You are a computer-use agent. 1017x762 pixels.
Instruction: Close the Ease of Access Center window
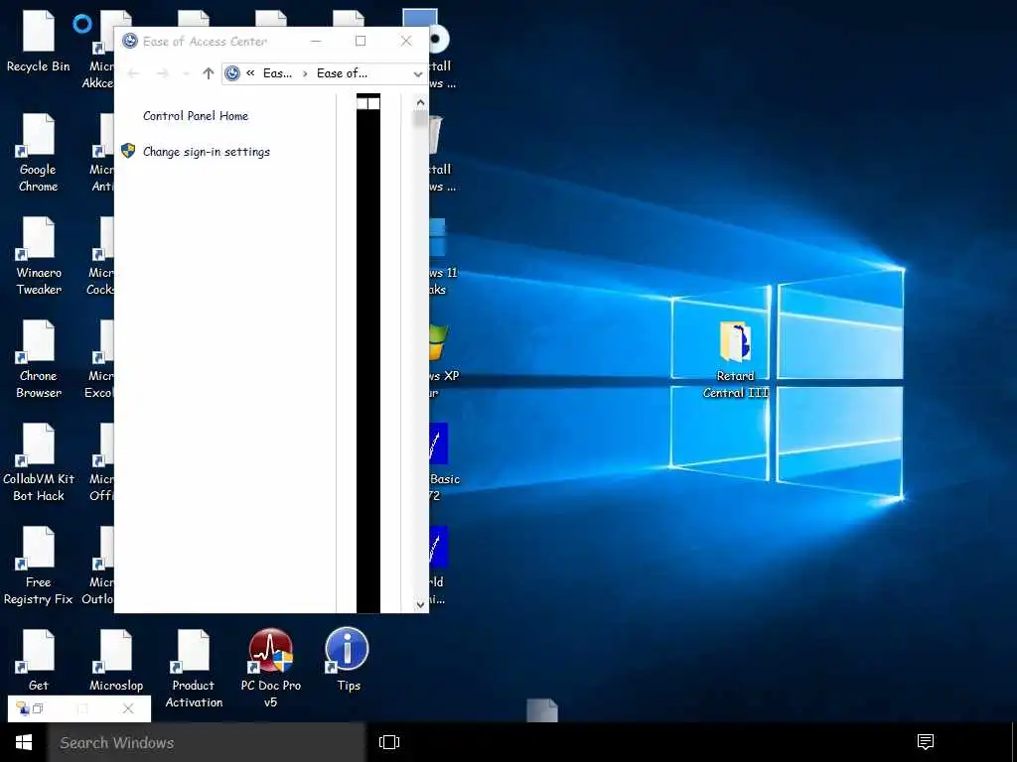(406, 41)
